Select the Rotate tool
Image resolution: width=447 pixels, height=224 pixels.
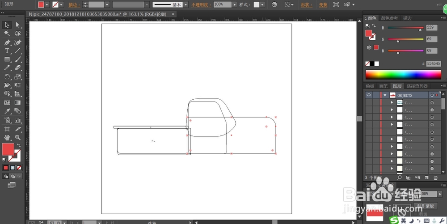(7, 76)
